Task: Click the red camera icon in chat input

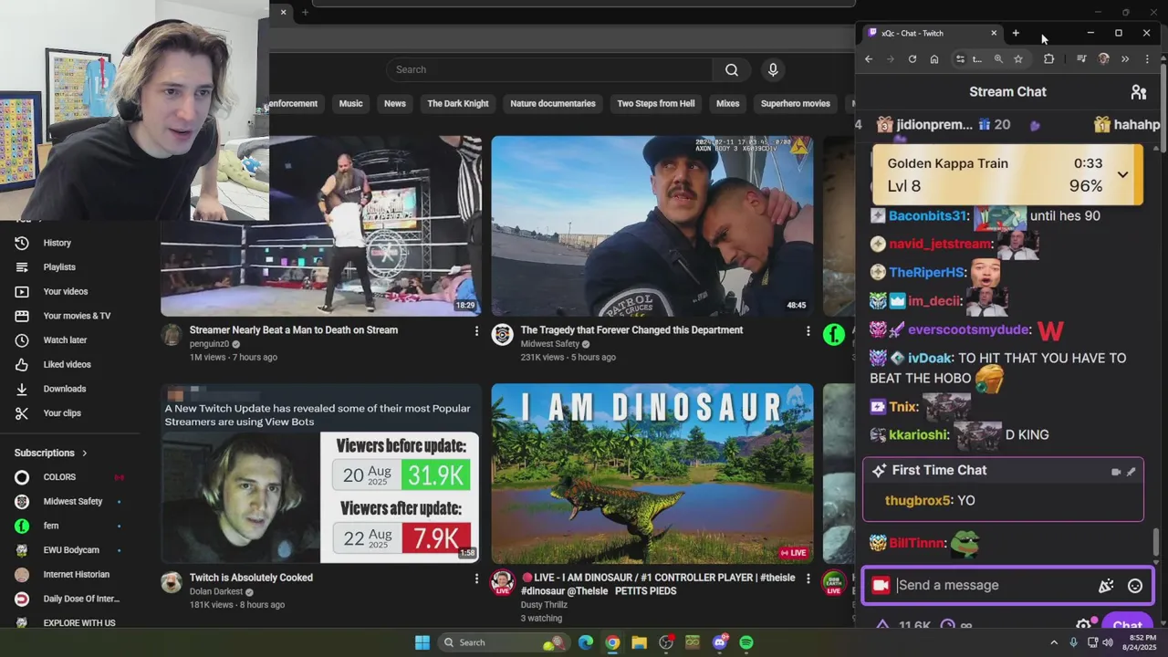Action: tap(881, 586)
